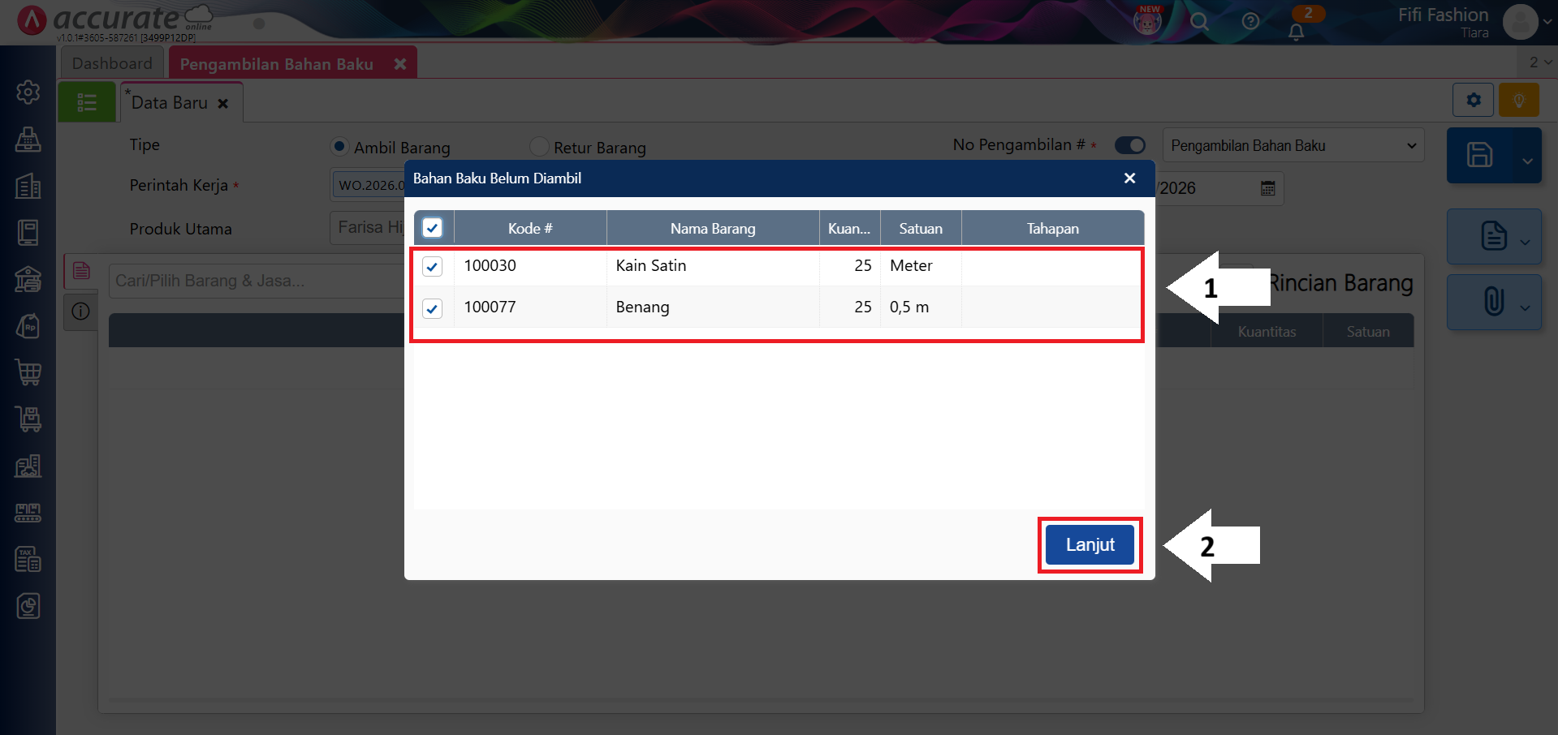Open the search magnifier in header

point(1199,22)
